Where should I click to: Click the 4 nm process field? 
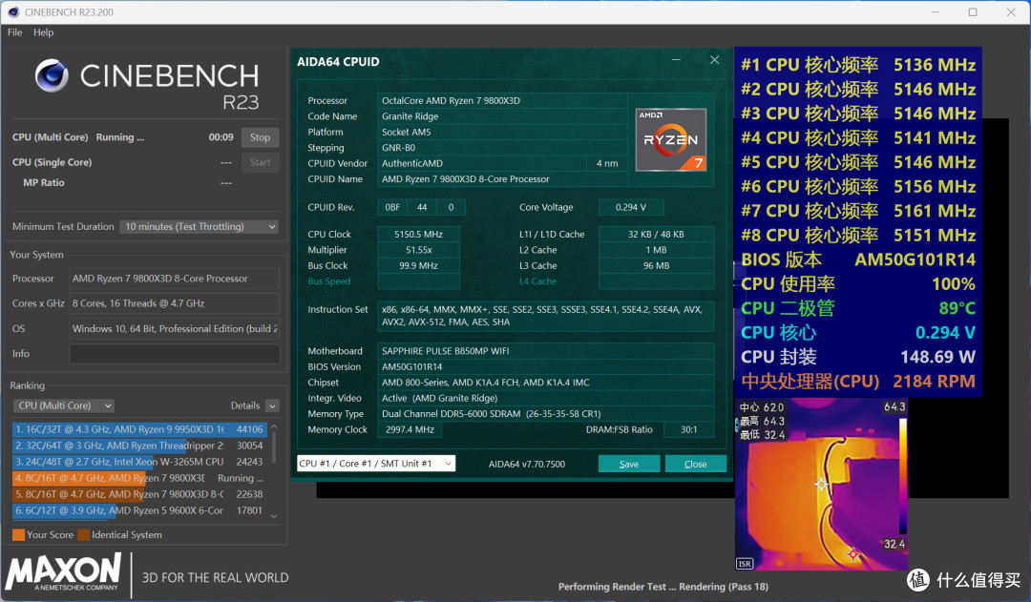(x=607, y=163)
